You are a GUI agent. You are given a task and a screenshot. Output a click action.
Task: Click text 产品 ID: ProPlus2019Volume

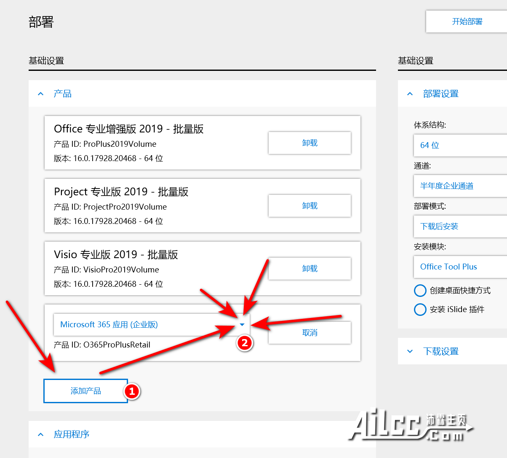(105, 144)
